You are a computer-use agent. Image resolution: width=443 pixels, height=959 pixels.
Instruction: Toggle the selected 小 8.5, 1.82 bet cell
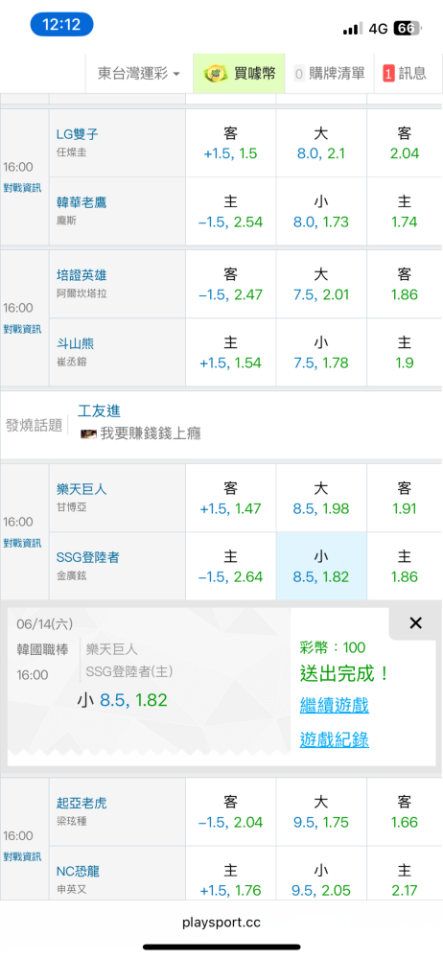321,567
